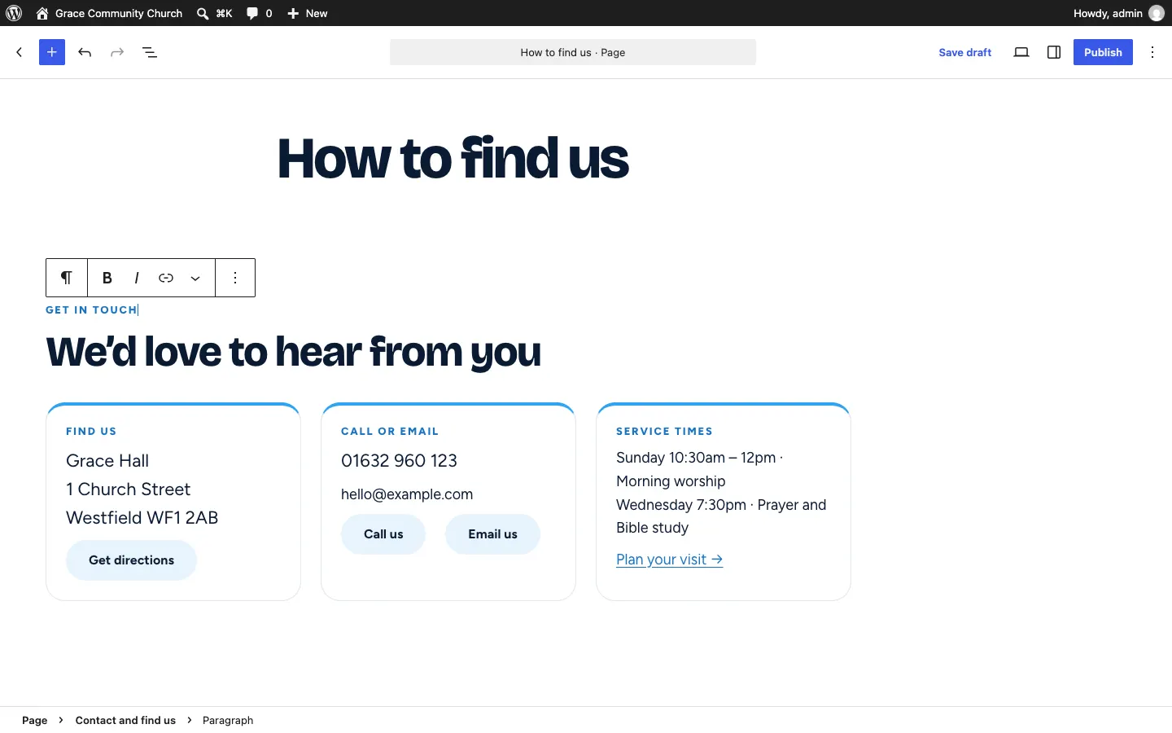Screen dimensions: 1172x733
Task: Click the WordPress logo icon
Action: pos(14,13)
